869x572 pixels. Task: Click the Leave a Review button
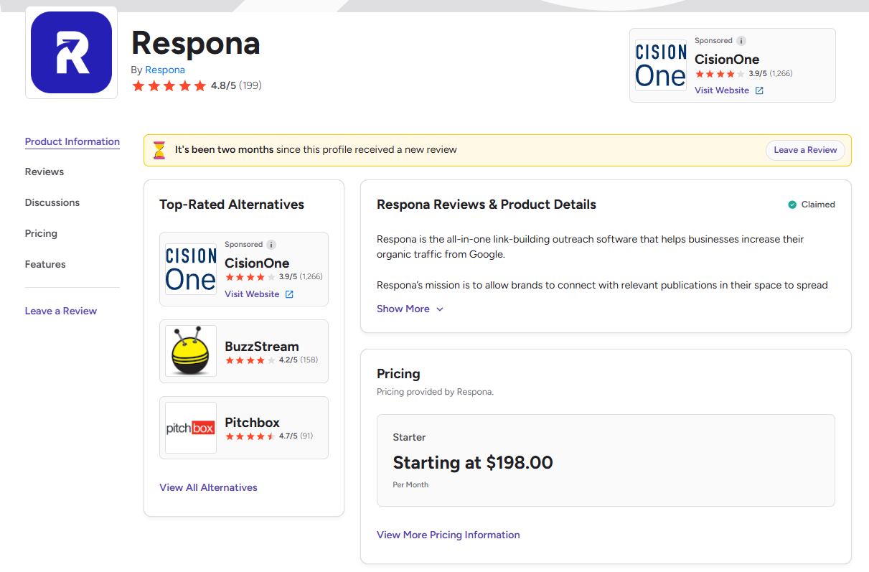click(x=805, y=150)
